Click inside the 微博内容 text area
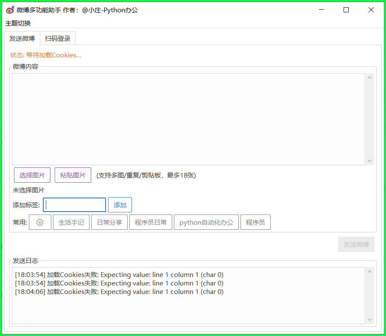The height and width of the screenshot is (336, 386). 188,119
